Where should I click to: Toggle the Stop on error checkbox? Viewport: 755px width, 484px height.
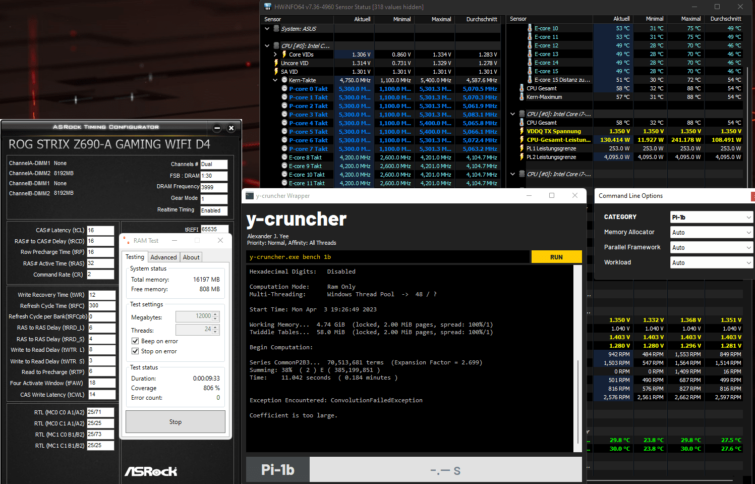tap(135, 351)
